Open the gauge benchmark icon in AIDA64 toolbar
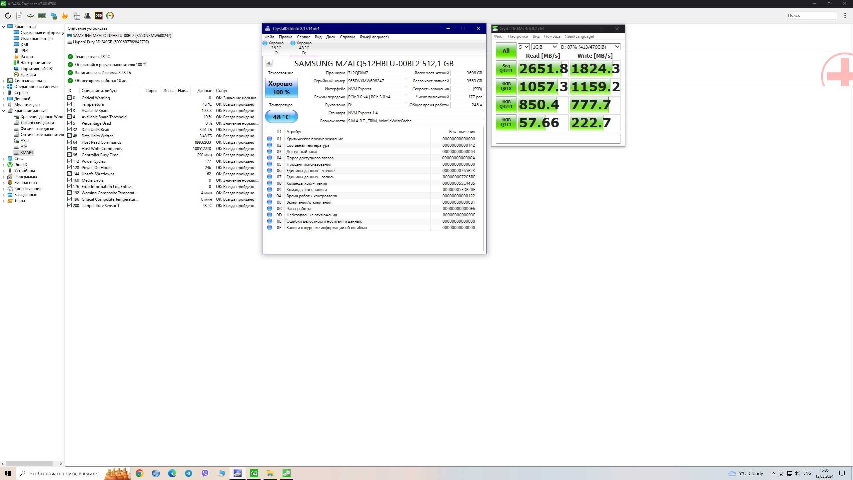Screen dimensions: 853x480 tap(110, 16)
